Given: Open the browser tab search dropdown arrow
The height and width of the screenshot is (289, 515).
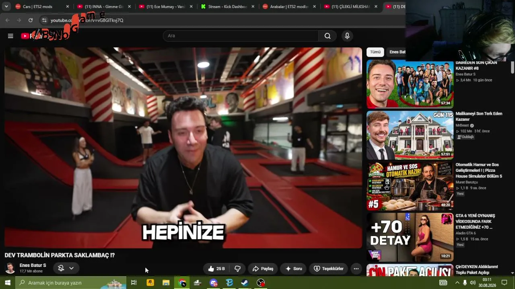Looking at the screenshot, I should click(6, 6).
